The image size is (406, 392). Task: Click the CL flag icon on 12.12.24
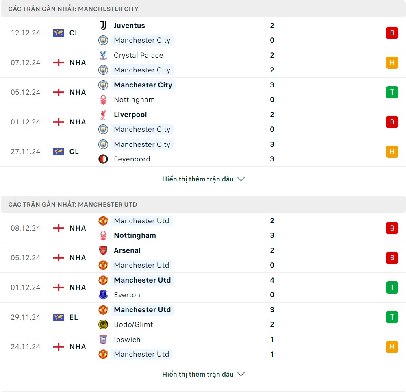(x=59, y=33)
